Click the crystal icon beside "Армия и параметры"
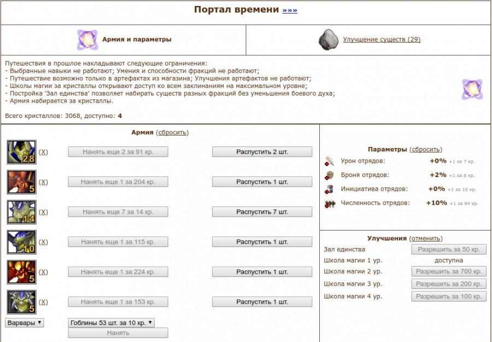The width and height of the screenshot is (492, 342). [x=87, y=40]
